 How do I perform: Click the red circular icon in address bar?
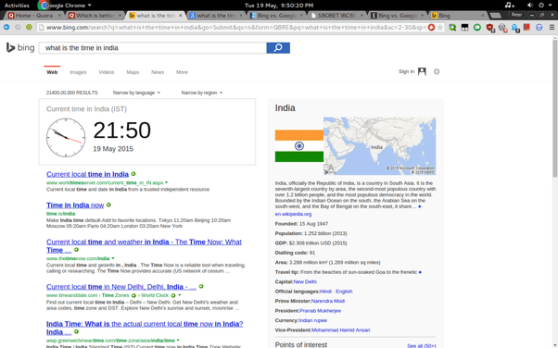(x=431, y=28)
